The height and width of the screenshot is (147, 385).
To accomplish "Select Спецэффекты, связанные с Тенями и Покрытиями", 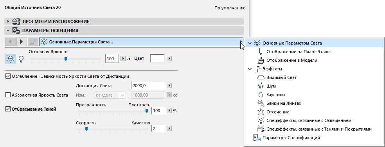I will 319,129.
